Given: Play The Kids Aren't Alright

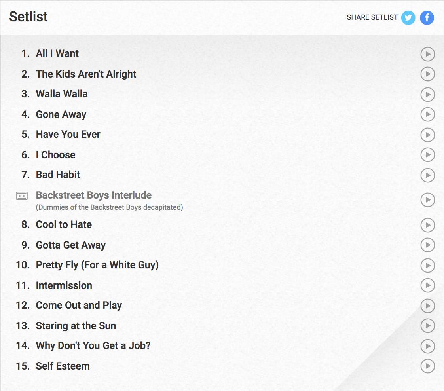Looking at the screenshot, I should pos(427,74).
